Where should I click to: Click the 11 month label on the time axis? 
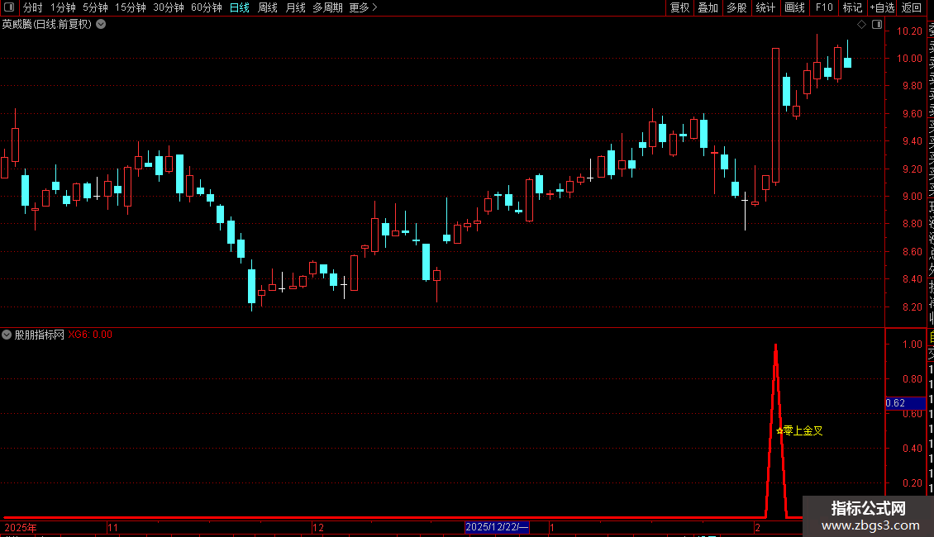112,527
